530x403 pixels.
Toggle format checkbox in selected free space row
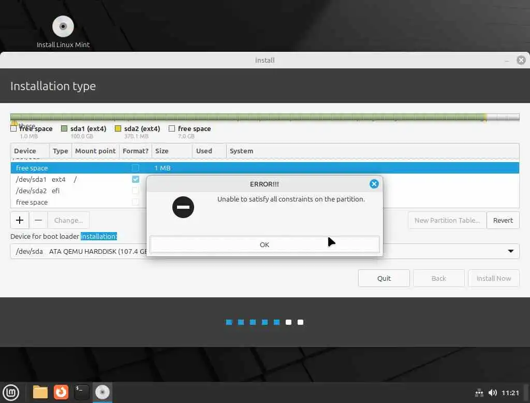(136, 168)
